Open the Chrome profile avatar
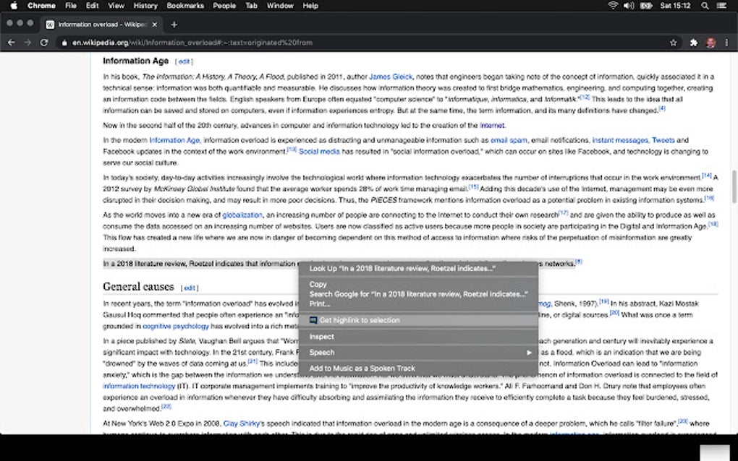The width and height of the screenshot is (738, 461). point(711,43)
